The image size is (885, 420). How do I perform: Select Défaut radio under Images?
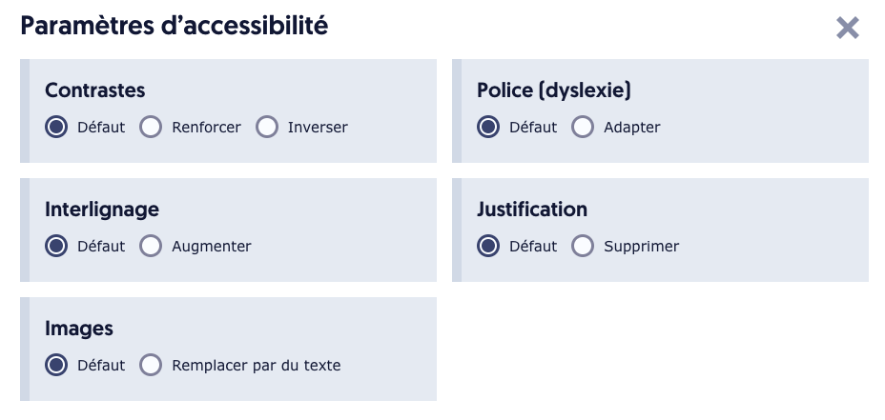click(x=57, y=365)
